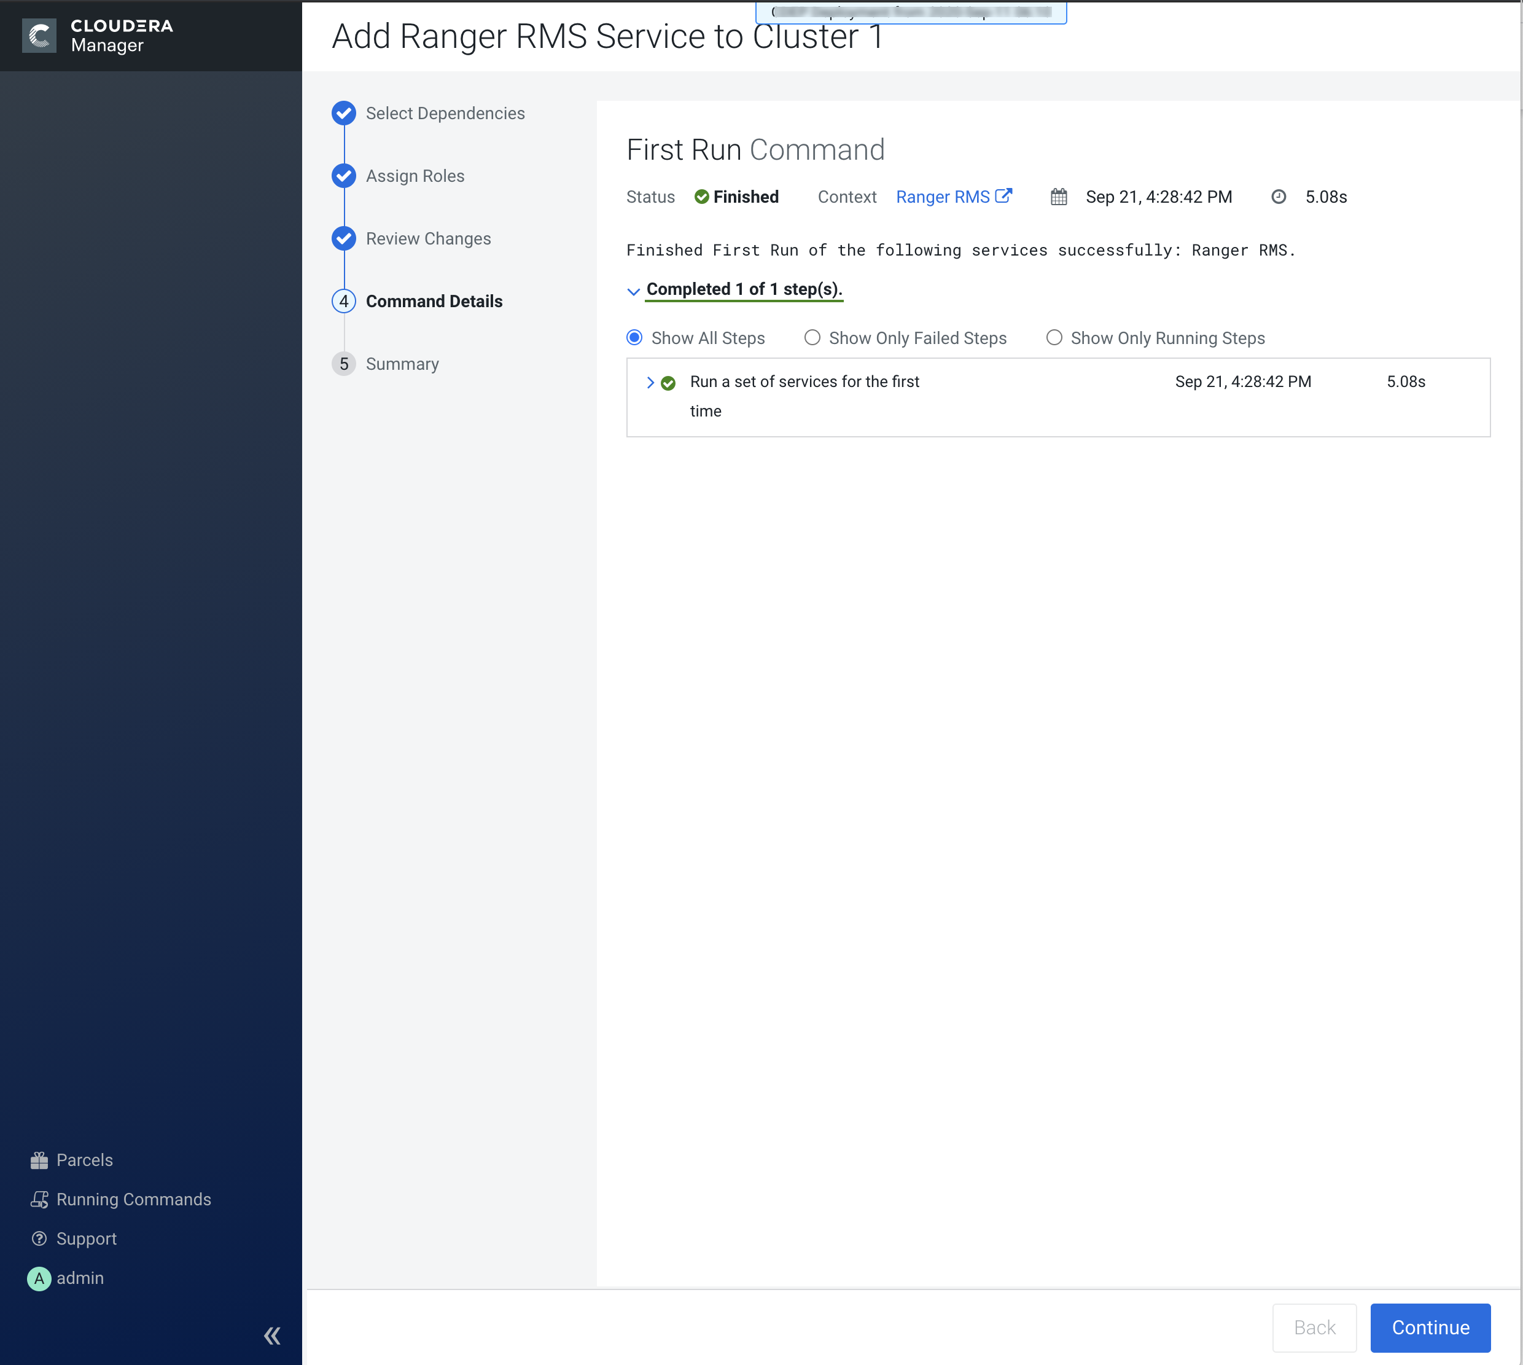
Task: Click the Parcels gift icon
Action: [39, 1160]
